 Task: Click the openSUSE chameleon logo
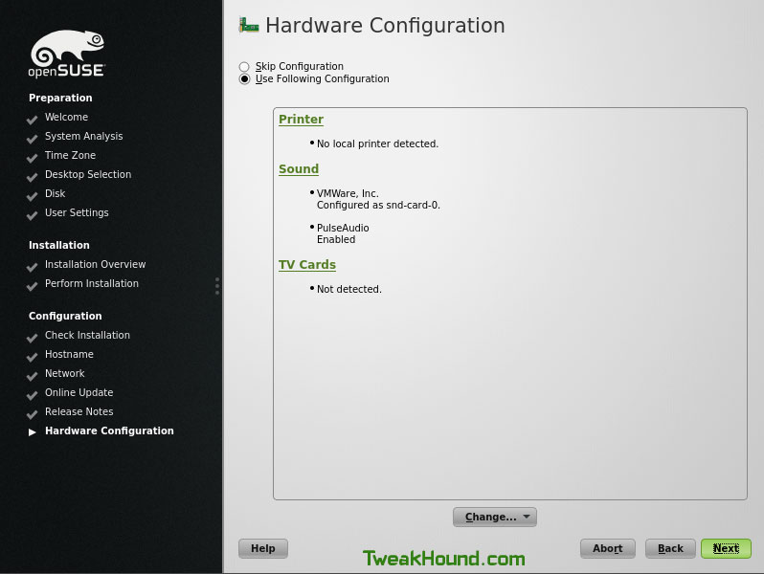pos(66,54)
